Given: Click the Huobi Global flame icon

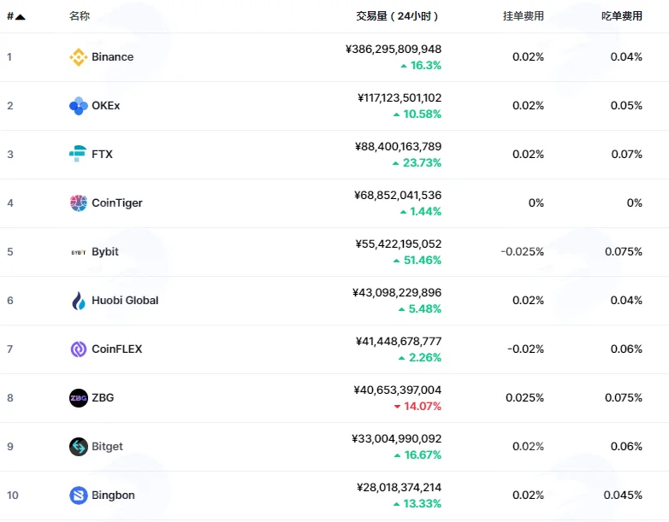Looking at the screenshot, I should click(x=79, y=301).
